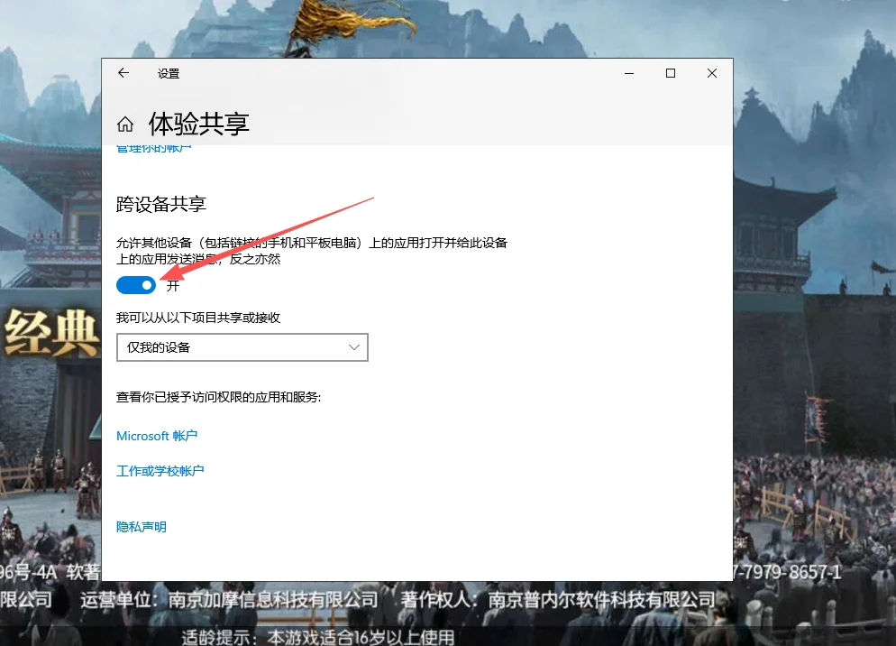
Task: Go back using the Settings back arrow
Action: pyautogui.click(x=123, y=73)
